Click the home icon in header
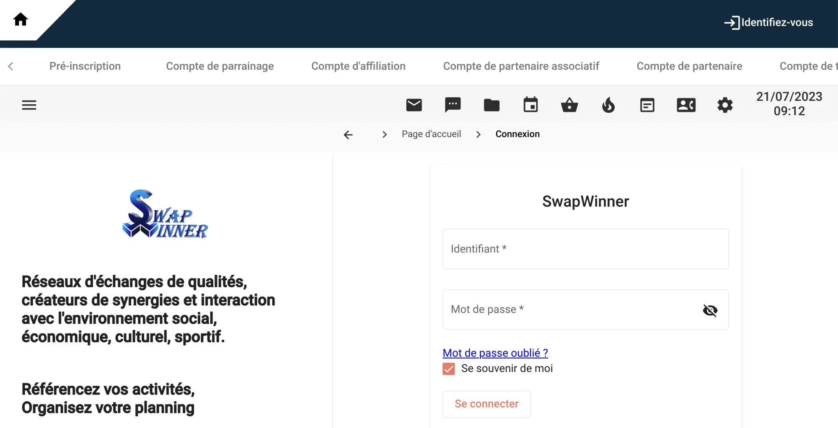Screen dimensions: 838x428 [20, 19]
